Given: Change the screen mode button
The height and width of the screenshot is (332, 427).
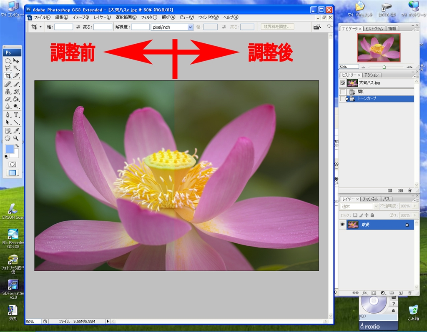Looking at the screenshot, I should point(12,173).
